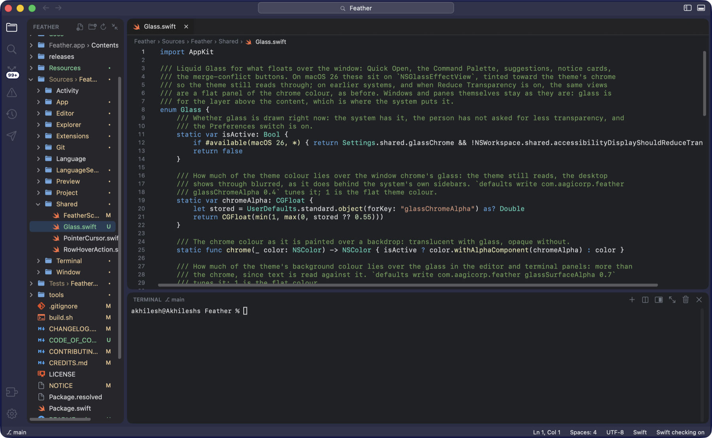This screenshot has width=712, height=438.
Task: Click the TERMINAL panel label
Action: 147,300
